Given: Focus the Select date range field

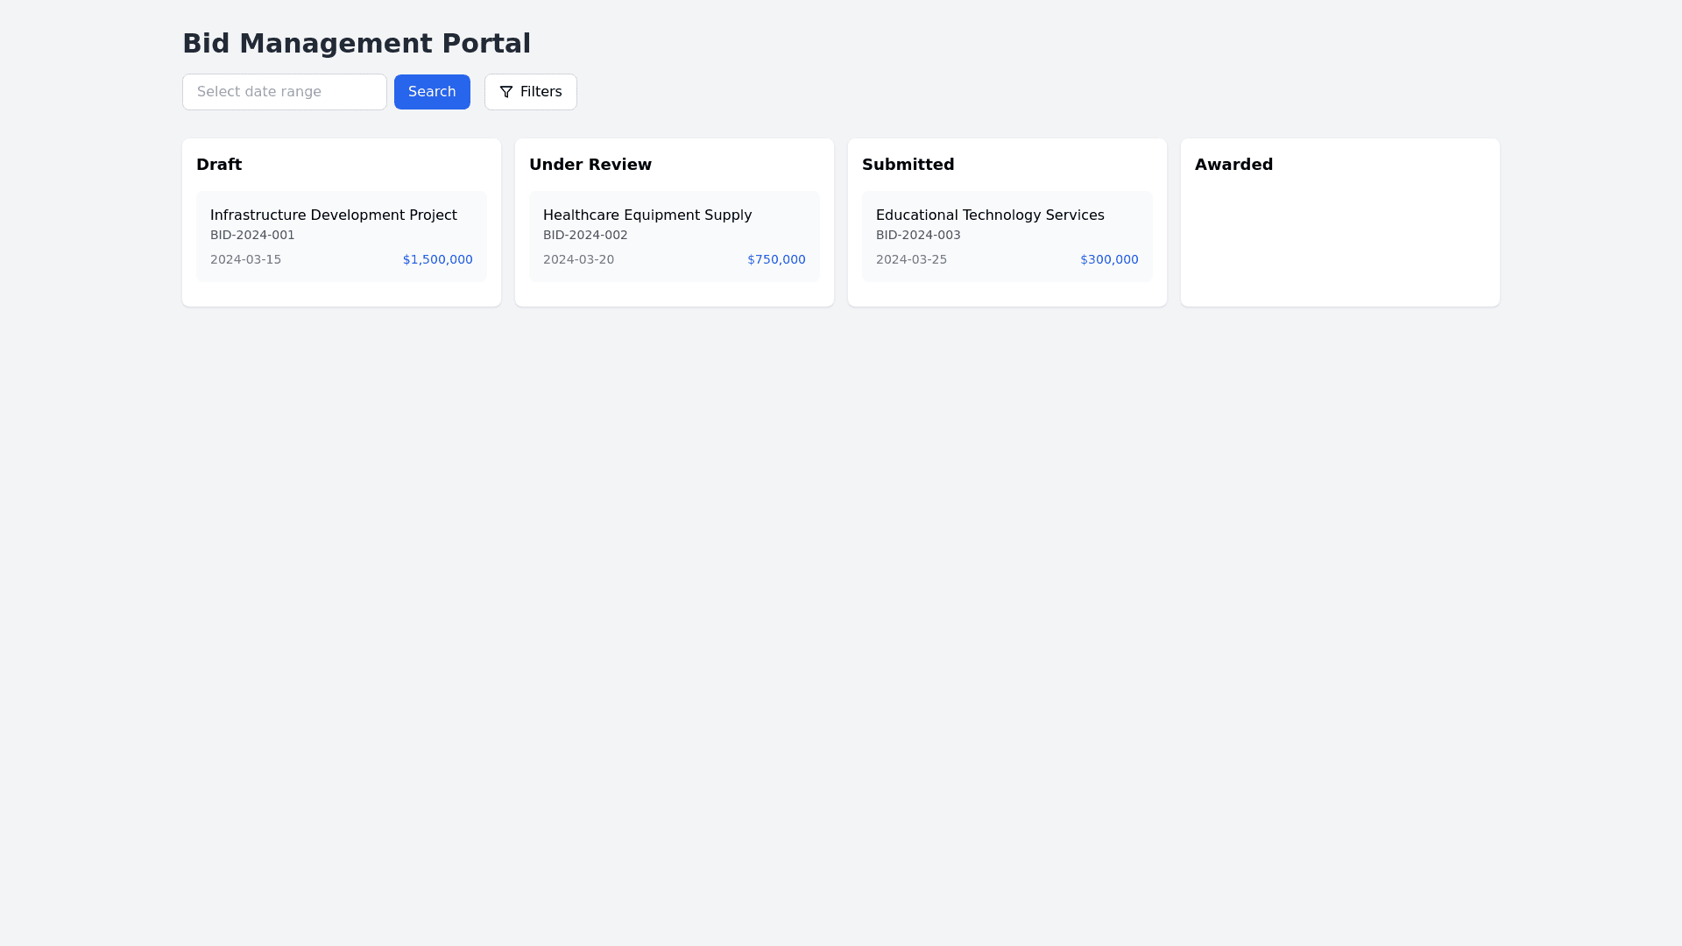Looking at the screenshot, I should tap(284, 92).
